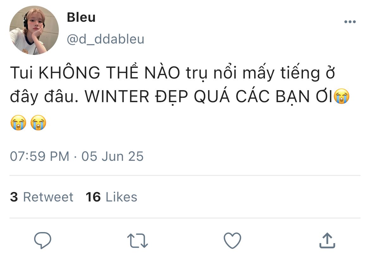Click the Likes label next to 16

click(x=121, y=197)
